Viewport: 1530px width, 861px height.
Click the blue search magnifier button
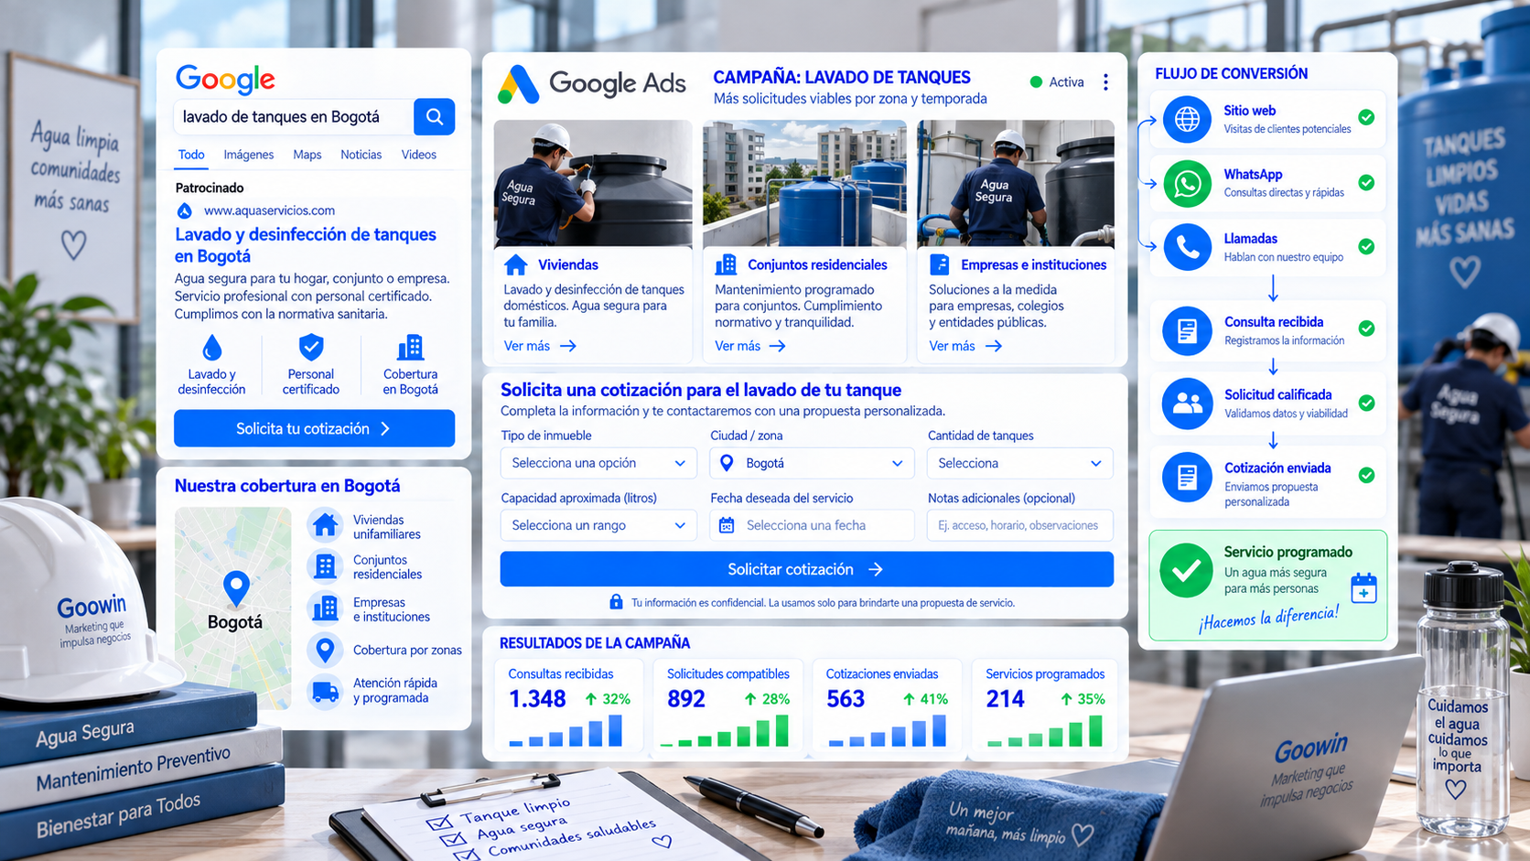click(x=434, y=117)
